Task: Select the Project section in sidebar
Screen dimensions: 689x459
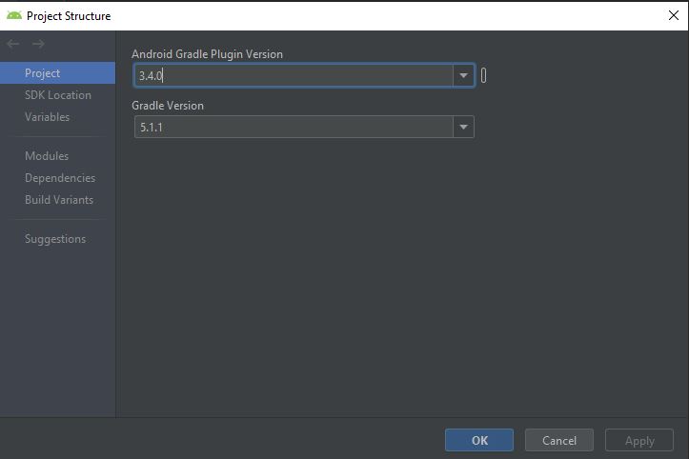Action: point(43,73)
